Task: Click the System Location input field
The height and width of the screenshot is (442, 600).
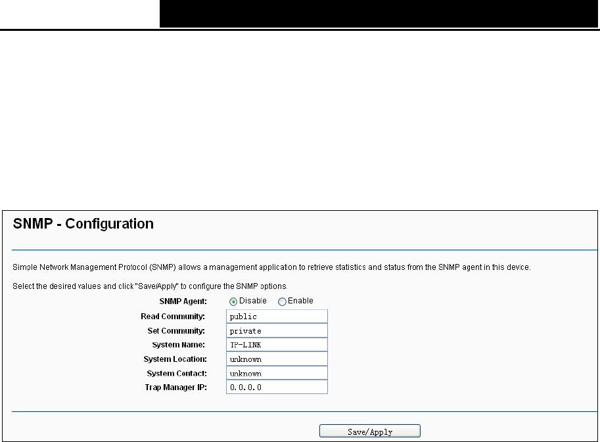Action: 277,359
